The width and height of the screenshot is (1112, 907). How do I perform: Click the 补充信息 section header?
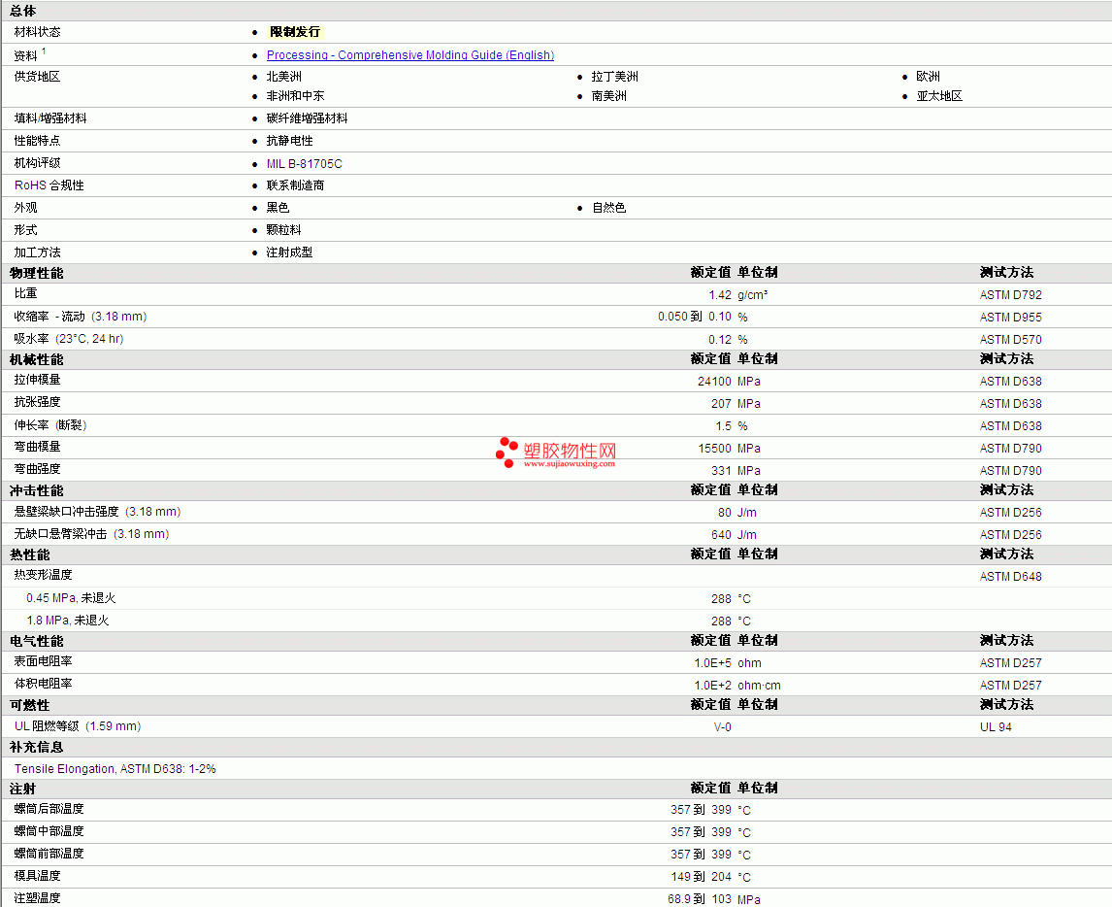[36, 747]
